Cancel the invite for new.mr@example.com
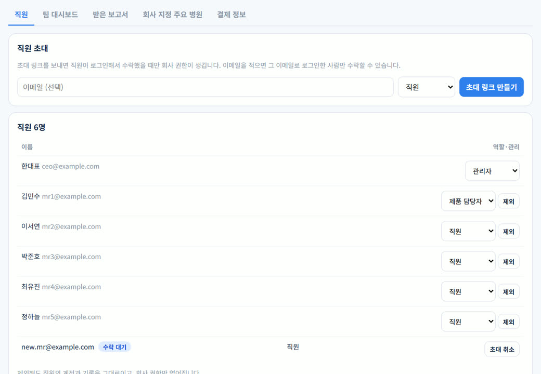 (x=501, y=349)
